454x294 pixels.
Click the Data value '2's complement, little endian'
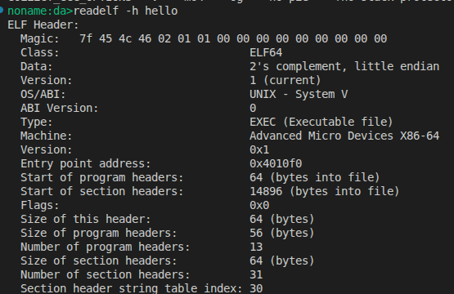344,66
